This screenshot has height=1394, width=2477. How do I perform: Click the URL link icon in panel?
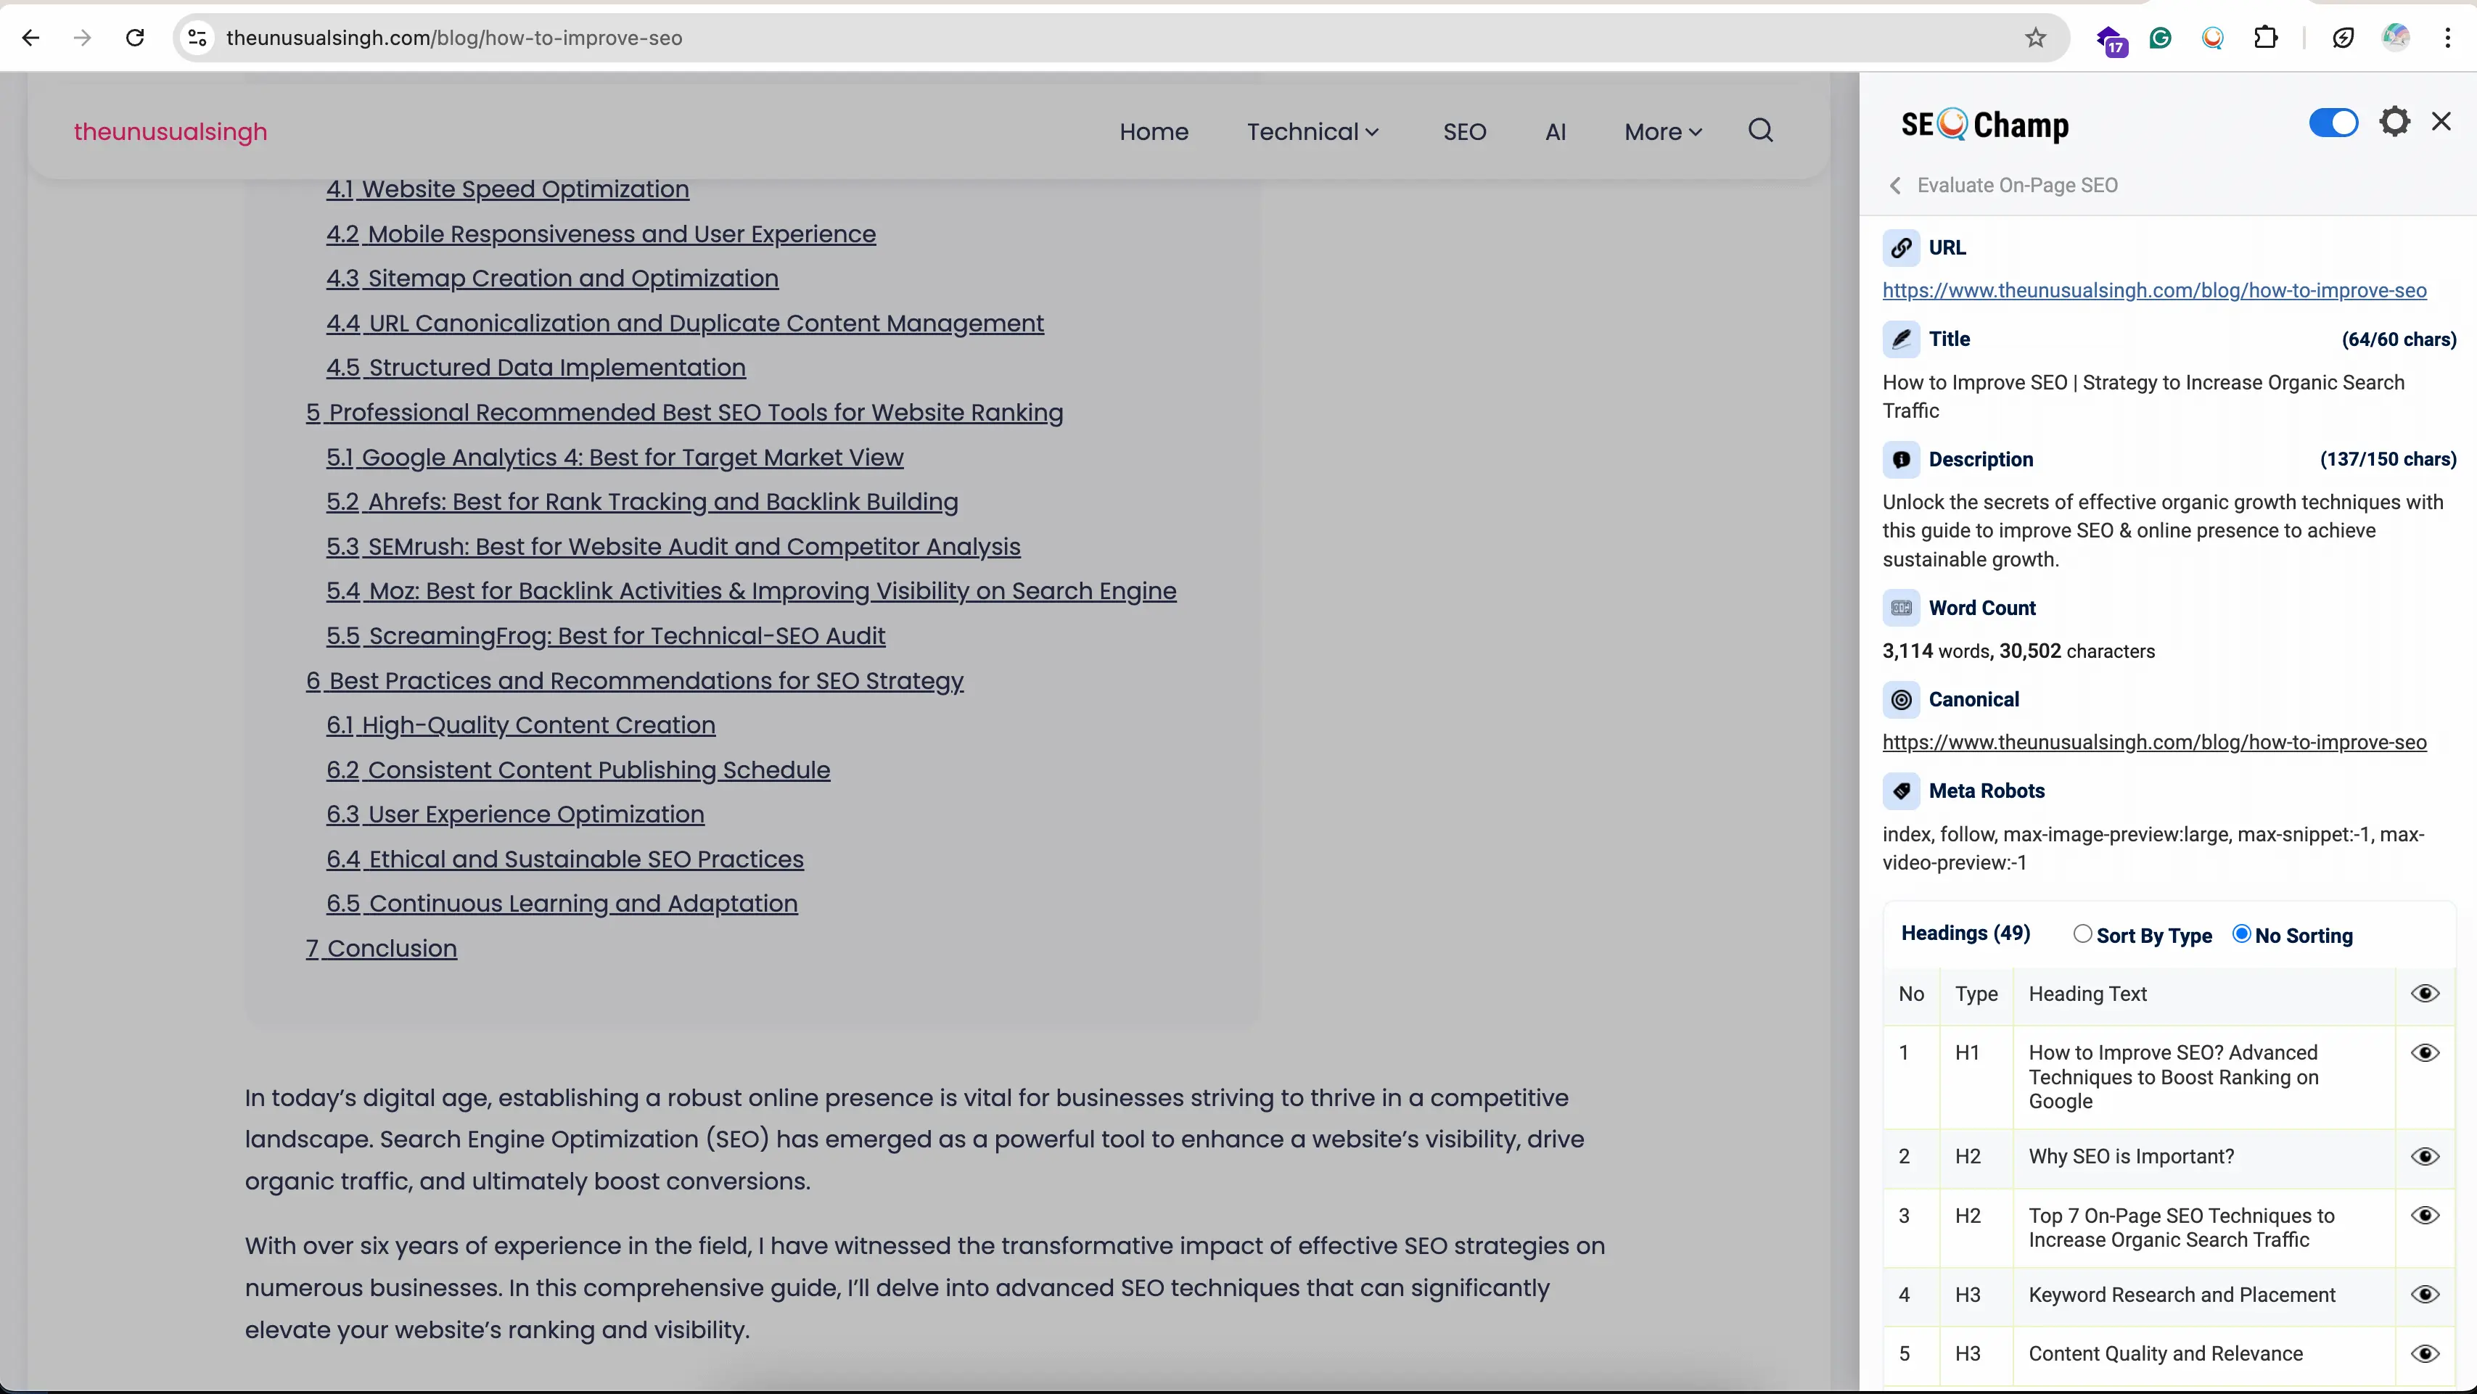coord(1901,247)
